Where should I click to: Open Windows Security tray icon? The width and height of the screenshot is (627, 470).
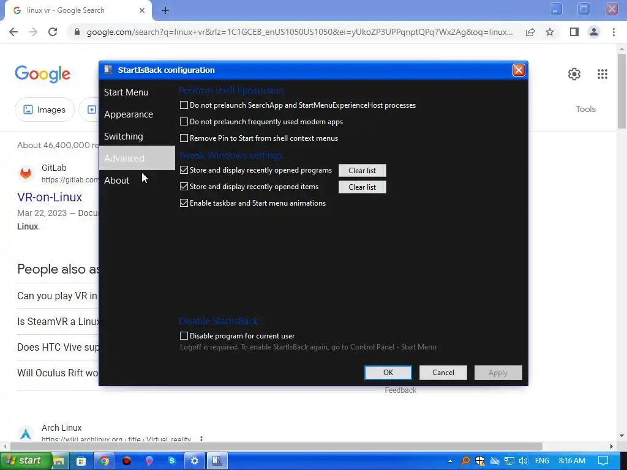click(x=480, y=461)
